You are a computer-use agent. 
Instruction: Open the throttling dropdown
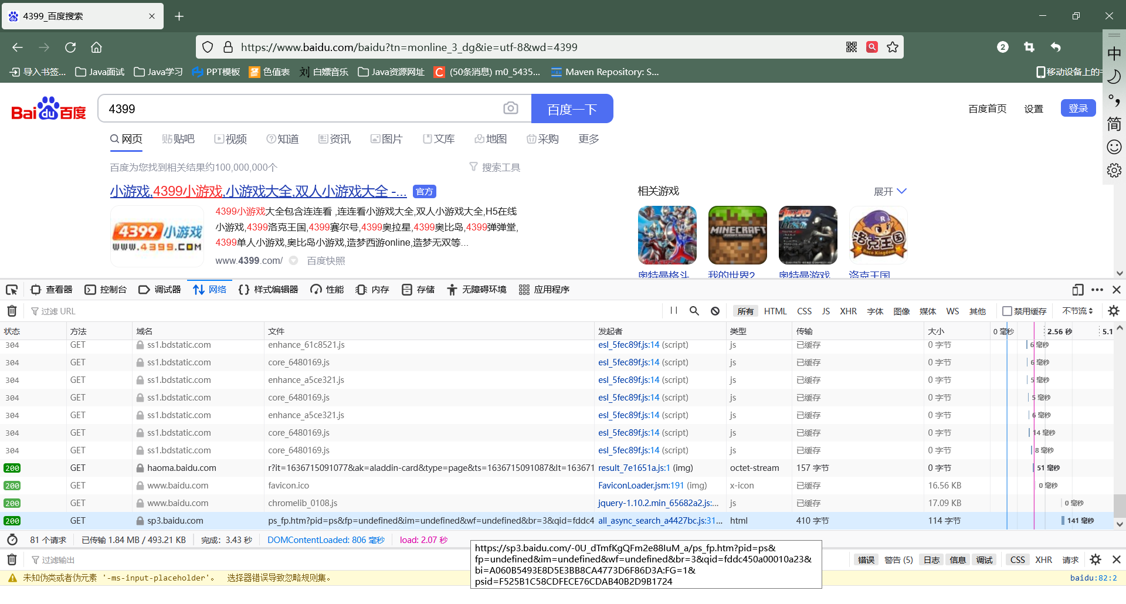pyautogui.click(x=1078, y=311)
